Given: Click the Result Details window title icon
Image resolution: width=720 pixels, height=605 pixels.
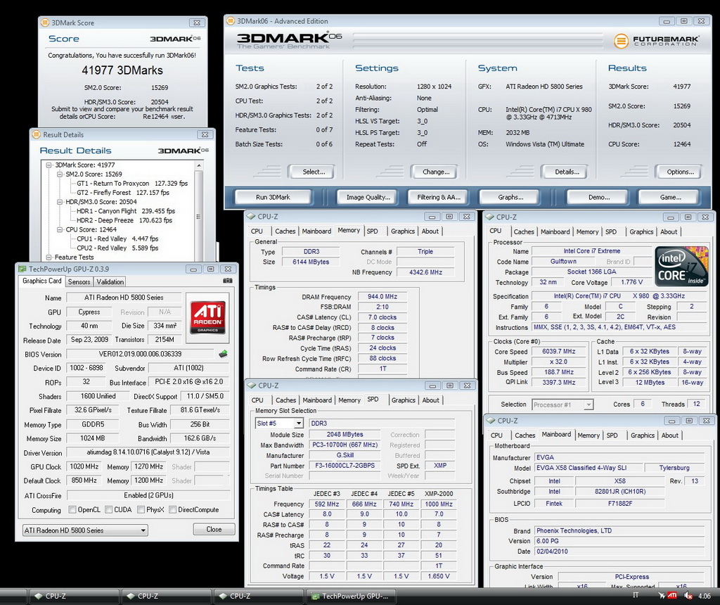Looking at the screenshot, I should 37,134.
